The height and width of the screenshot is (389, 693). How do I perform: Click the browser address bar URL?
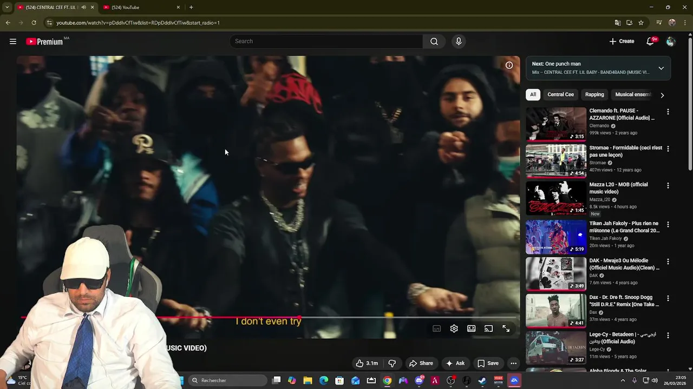(x=138, y=23)
